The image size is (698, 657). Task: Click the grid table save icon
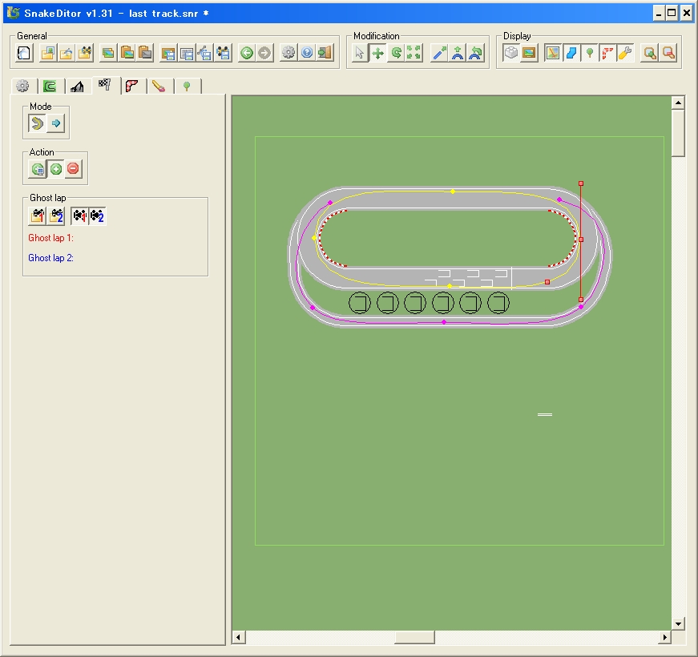pos(187,53)
